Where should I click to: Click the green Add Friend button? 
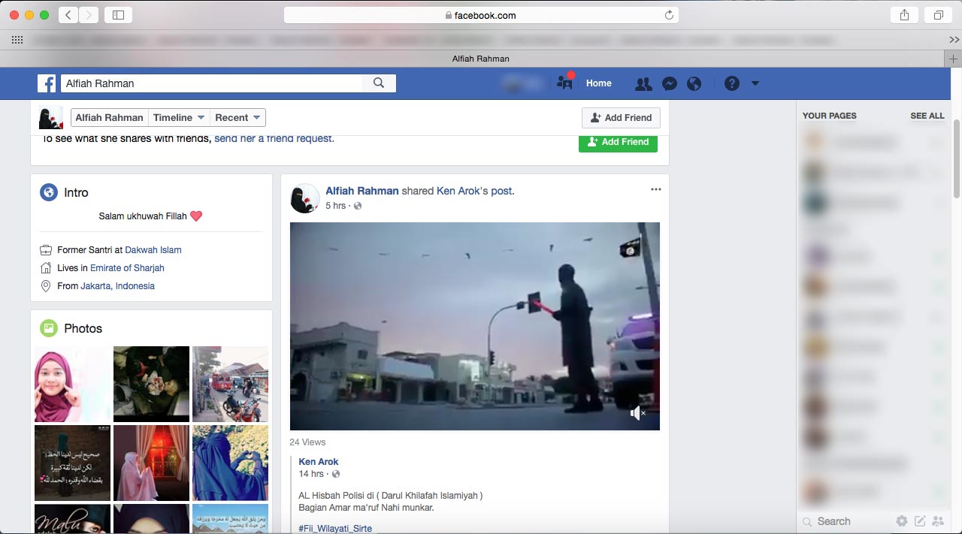[x=618, y=142]
